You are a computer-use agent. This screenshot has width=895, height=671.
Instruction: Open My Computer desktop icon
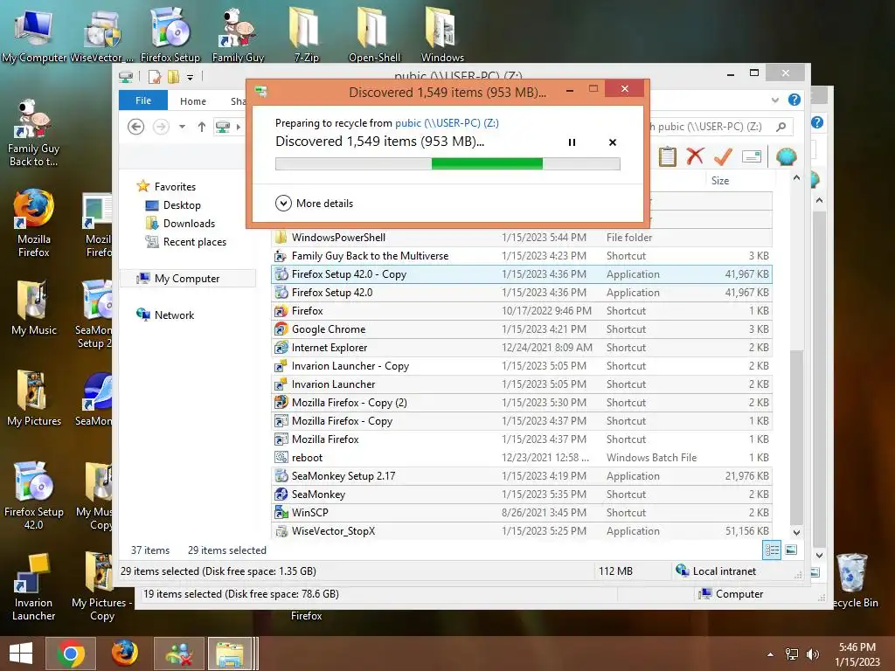34,35
